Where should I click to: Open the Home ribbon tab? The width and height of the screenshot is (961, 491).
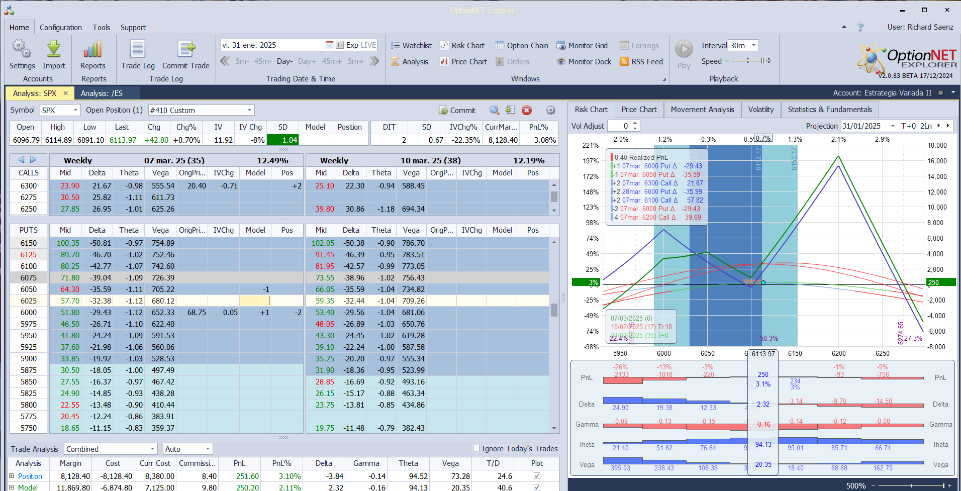pyautogui.click(x=19, y=28)
